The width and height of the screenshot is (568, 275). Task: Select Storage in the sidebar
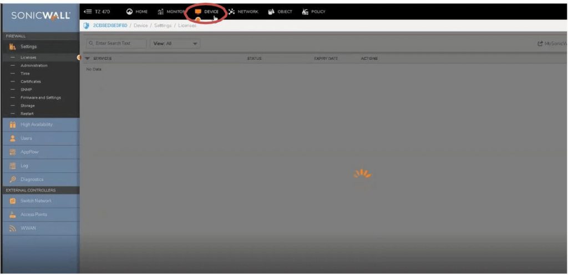[x=28, y=106]
